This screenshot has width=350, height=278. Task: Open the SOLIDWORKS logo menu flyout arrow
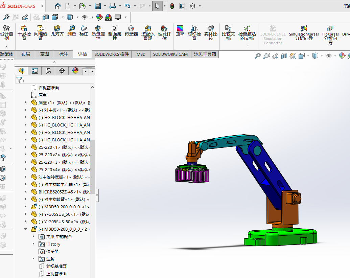42,6
